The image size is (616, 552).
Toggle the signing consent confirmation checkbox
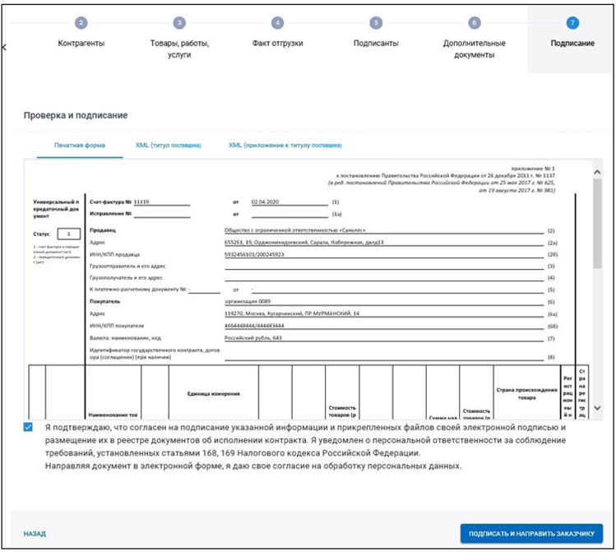coord(29,428)
